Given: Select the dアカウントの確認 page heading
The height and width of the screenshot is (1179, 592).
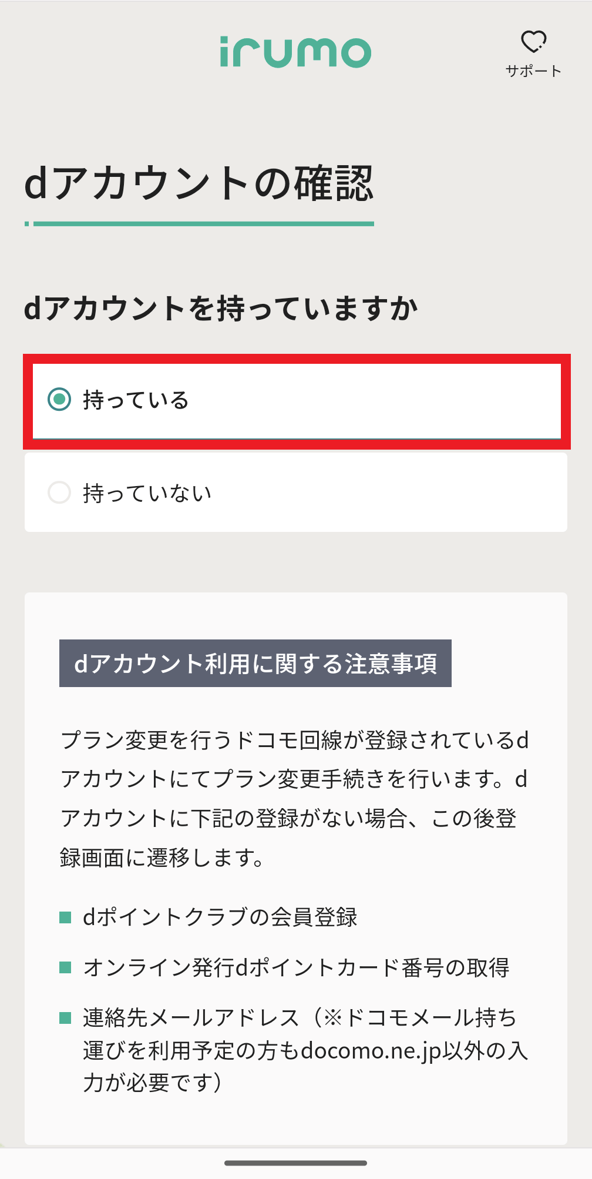Looking at the screenshot, I should click(x=200, y=183).
